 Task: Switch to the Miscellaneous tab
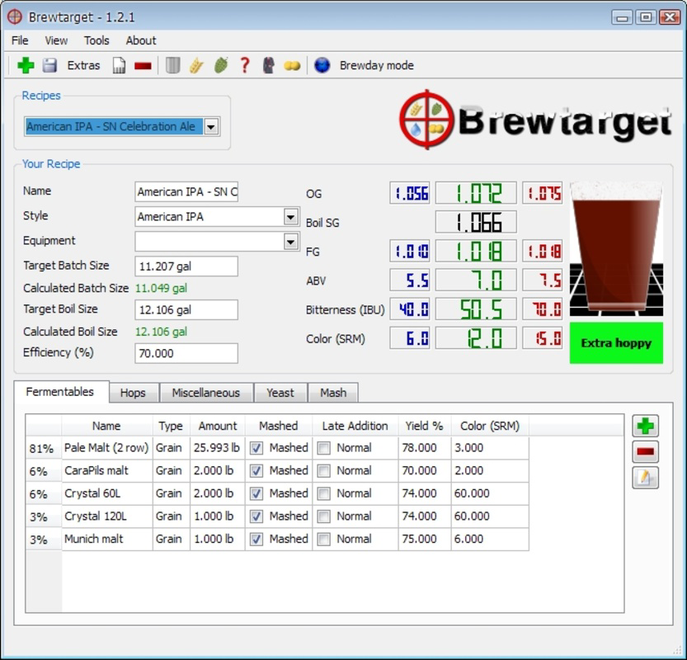(x=206, y=393)
